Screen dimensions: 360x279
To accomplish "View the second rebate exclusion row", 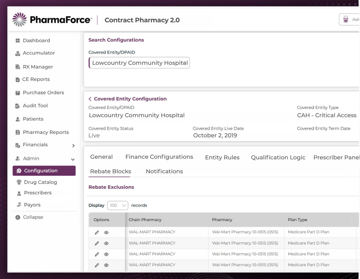I will tap(106, 243).
